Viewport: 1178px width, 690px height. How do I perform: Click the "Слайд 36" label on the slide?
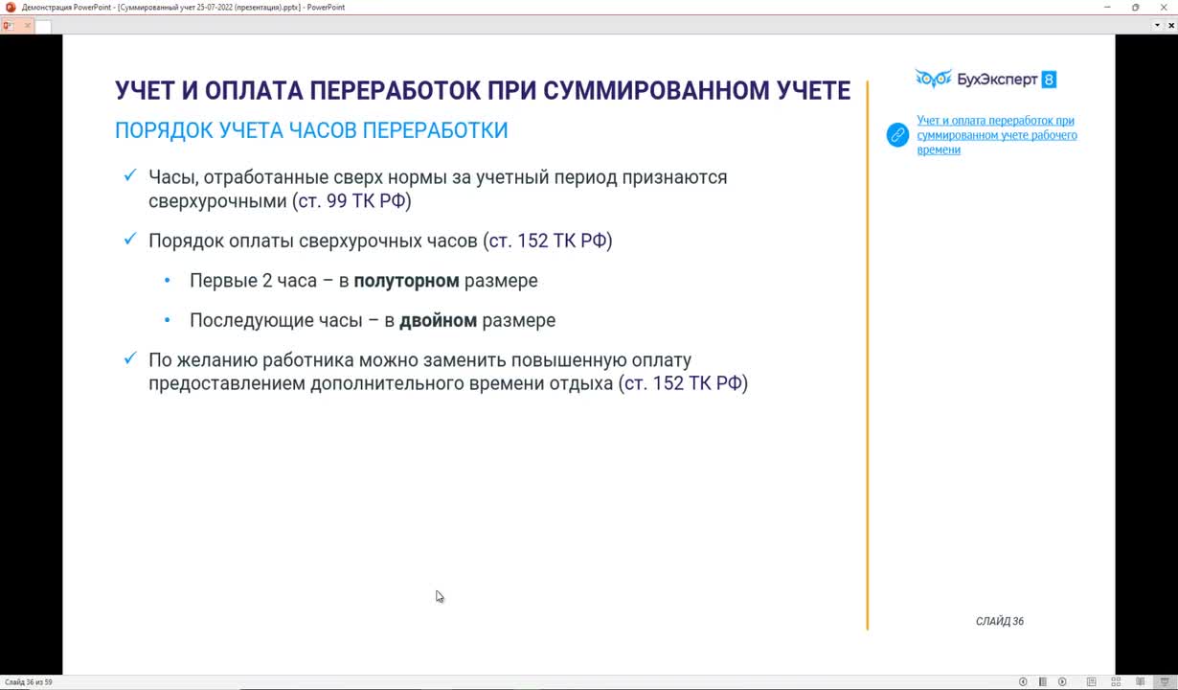point(999,621)
